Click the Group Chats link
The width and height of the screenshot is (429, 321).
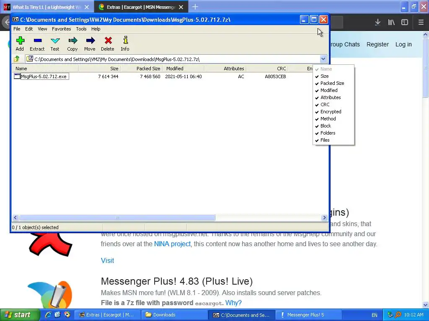coord(345,44)
